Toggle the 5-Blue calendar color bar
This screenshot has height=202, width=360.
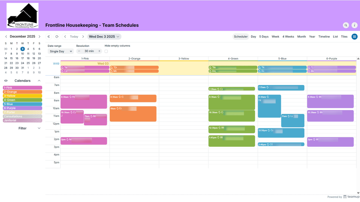pos(22,104)
